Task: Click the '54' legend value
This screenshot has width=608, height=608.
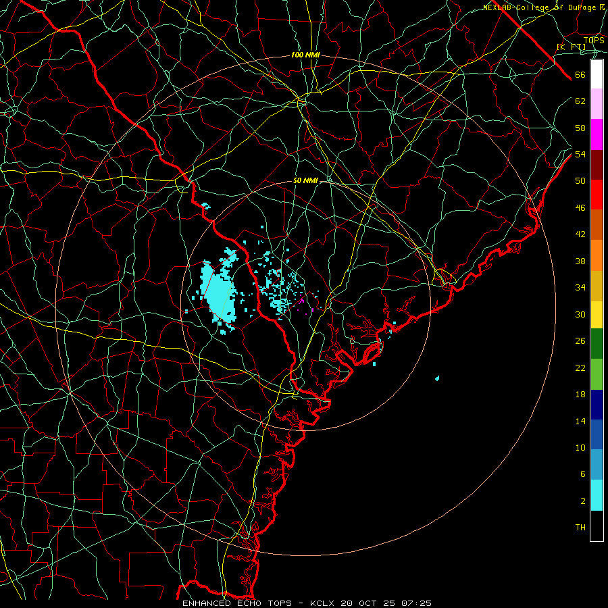Action: point(580,154)
